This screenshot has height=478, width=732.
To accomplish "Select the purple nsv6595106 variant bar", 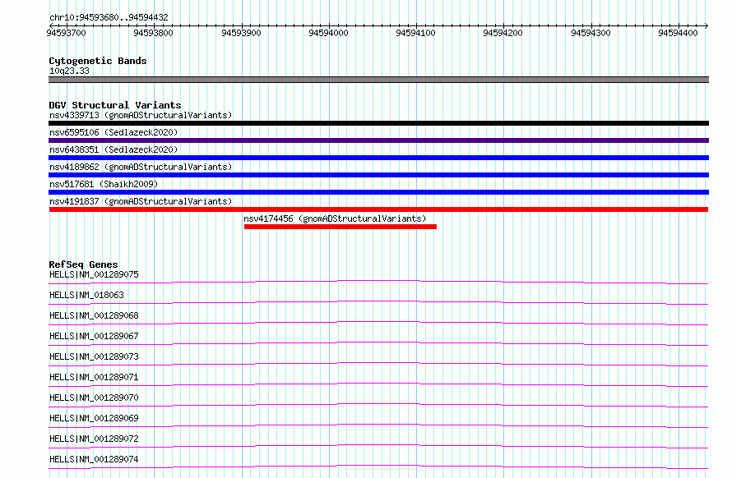I will point(378,140).
